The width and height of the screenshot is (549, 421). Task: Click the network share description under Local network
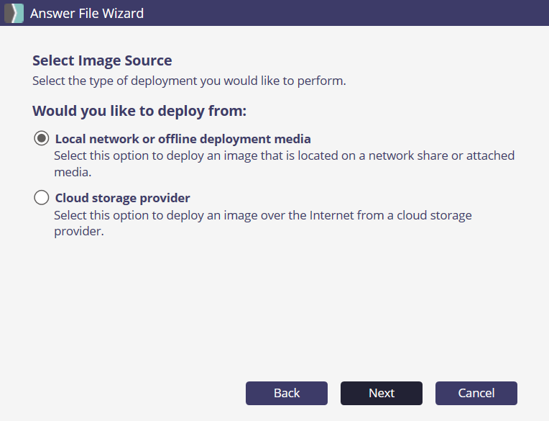(x=285, y=155)
